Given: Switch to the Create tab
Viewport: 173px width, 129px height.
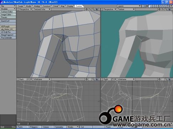Looking at the screenshot, I should [20, 6].
